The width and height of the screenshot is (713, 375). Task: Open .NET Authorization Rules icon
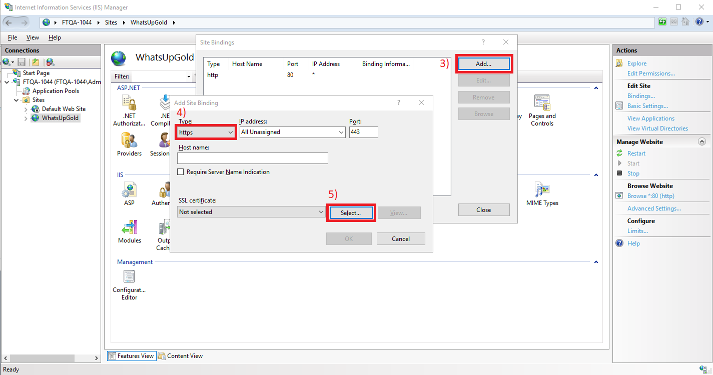tap(129, 110)
